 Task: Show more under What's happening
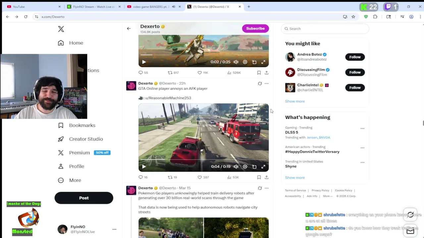point(295,178)
